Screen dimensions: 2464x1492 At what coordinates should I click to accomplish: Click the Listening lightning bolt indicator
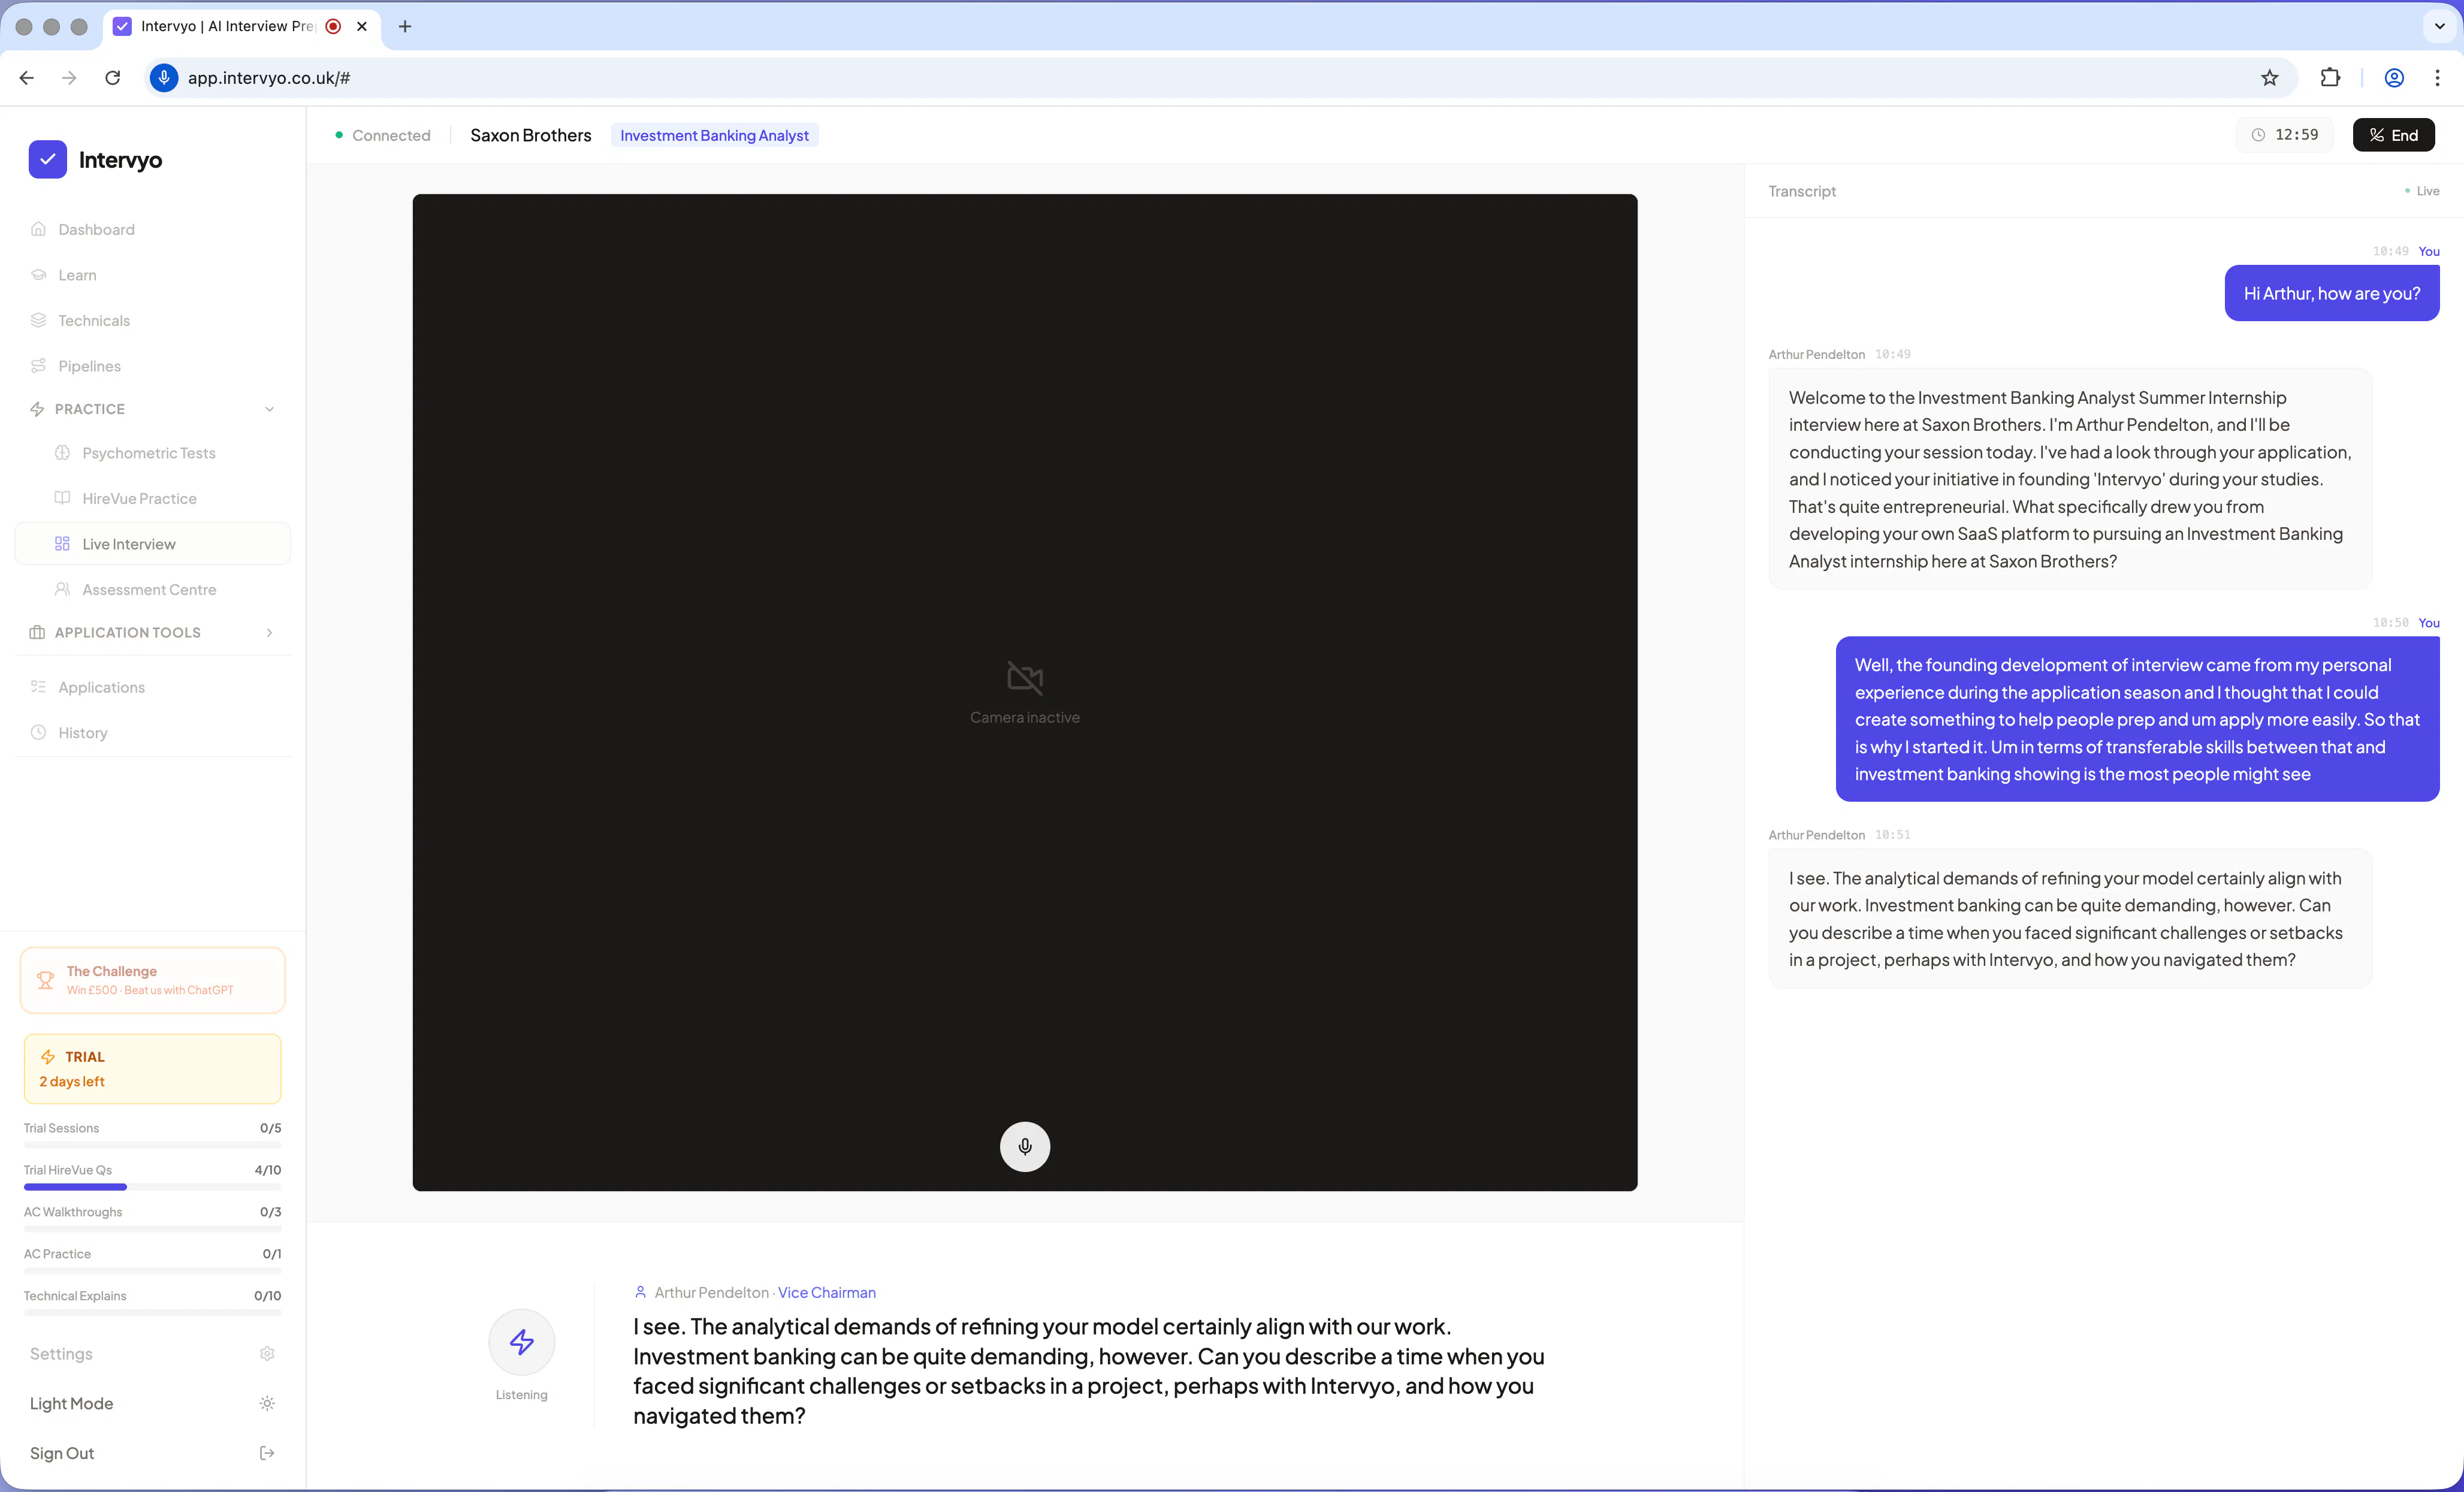(522, 1342)
